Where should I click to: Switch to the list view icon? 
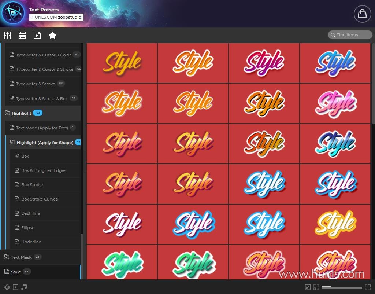coord(22,35)
